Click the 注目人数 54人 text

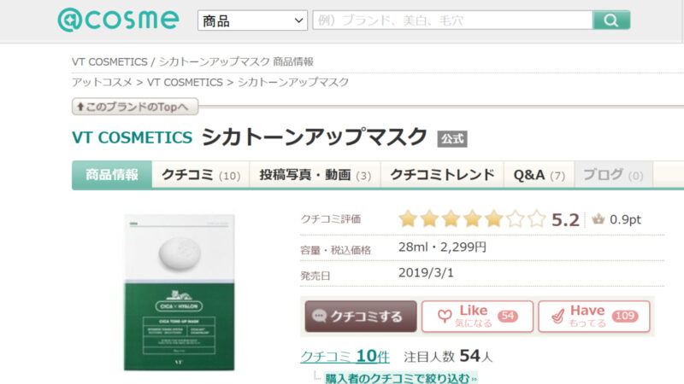[448, 357]
